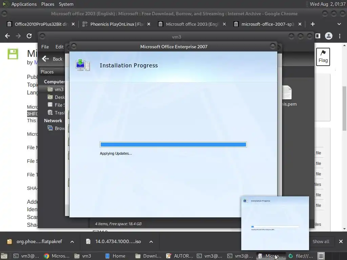This screenshot has width=347, height=260.
Task: Close the microsoft-office-2007-sp3 tab
Action: pyautogui.click(x=300, y=24)
